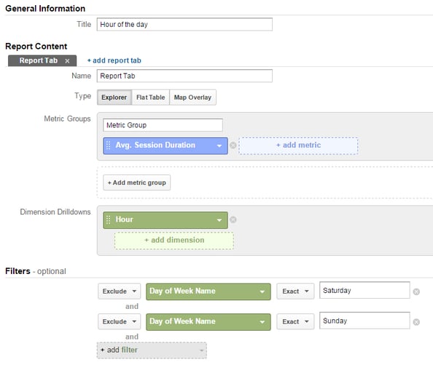Select the Map Overlay report type
433x365 pixels.
pos(192,98)
